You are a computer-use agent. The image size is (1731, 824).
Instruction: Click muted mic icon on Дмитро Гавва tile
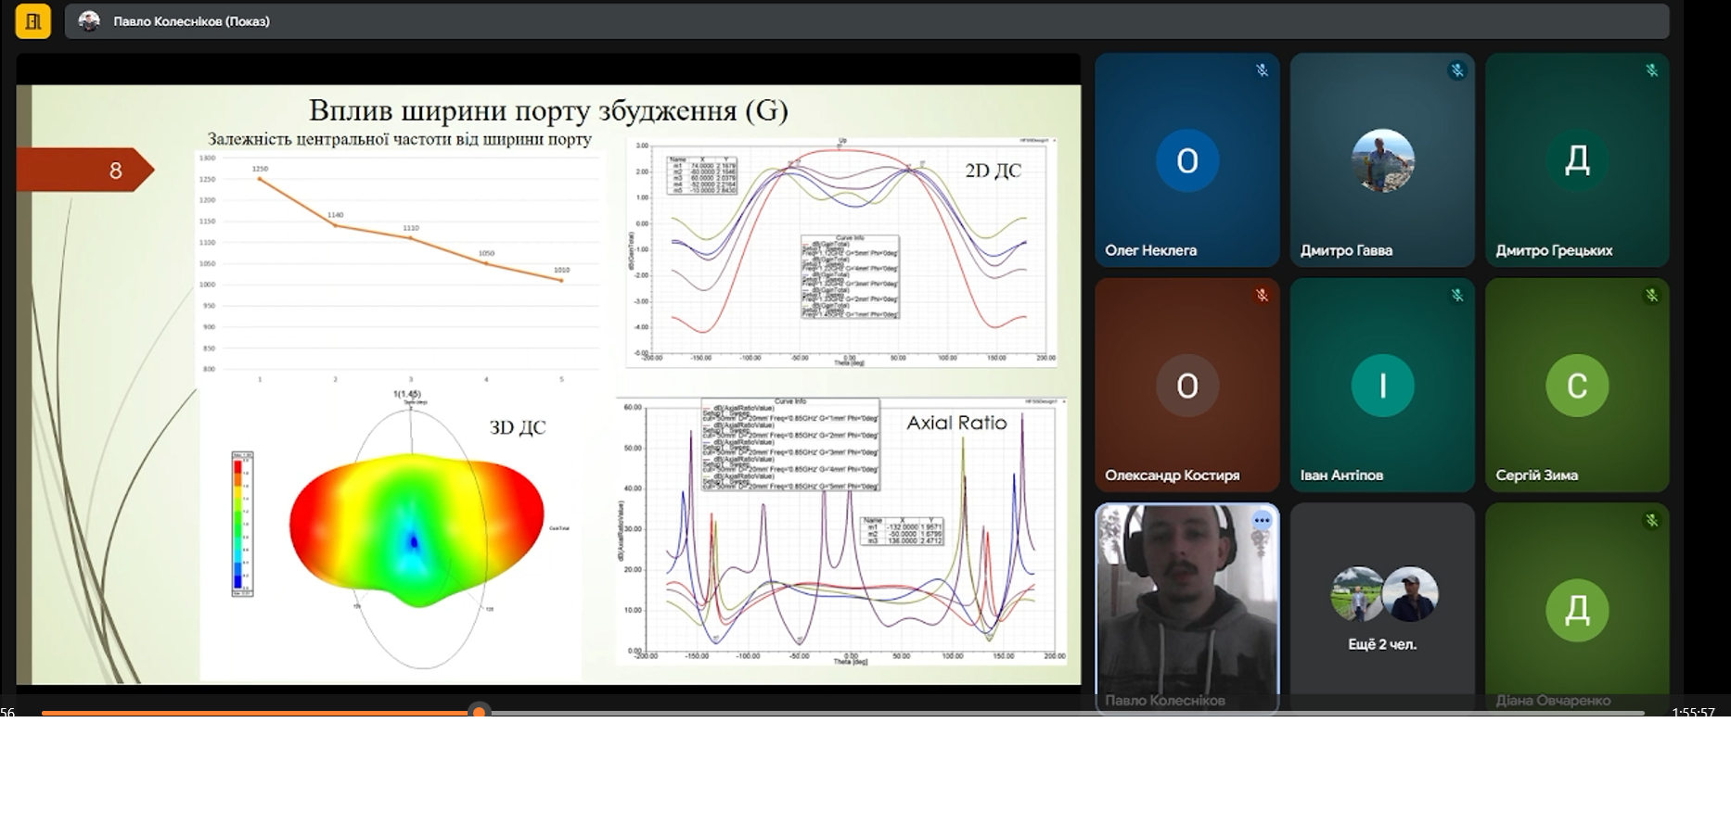point(1456,70)
